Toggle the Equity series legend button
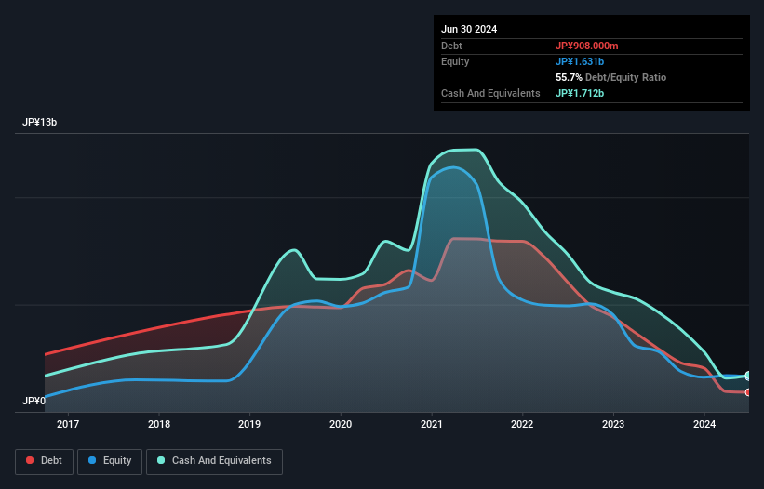764x489 pixels. (x=110, y=461)
